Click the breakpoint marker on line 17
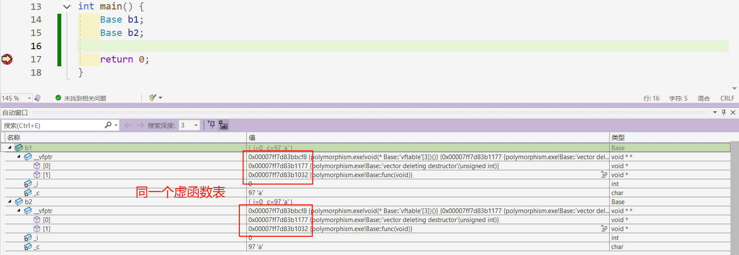 (x=7, y=59)
